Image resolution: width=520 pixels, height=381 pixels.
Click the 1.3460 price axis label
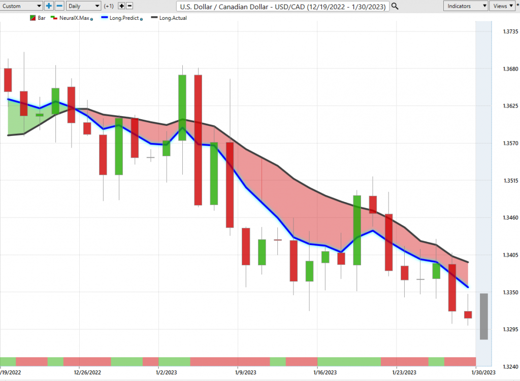click(x=510, y=218)
